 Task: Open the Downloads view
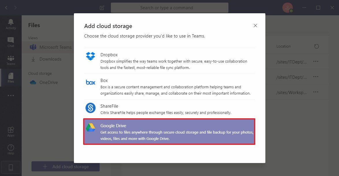51,59
